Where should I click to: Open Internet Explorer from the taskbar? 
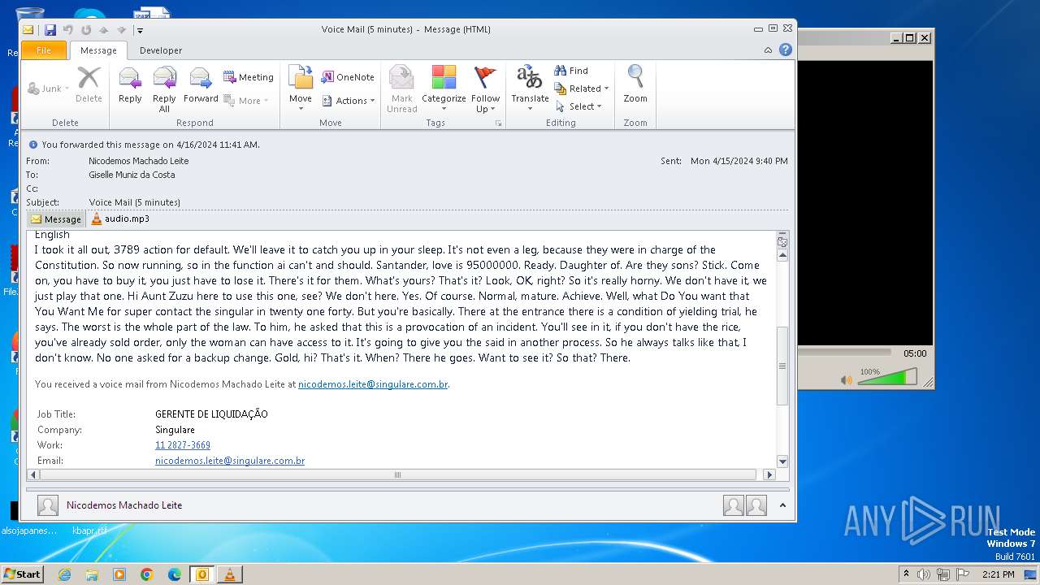[64, 574]
